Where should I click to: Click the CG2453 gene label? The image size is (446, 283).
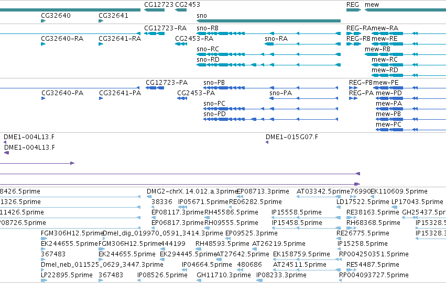(188, 5)
